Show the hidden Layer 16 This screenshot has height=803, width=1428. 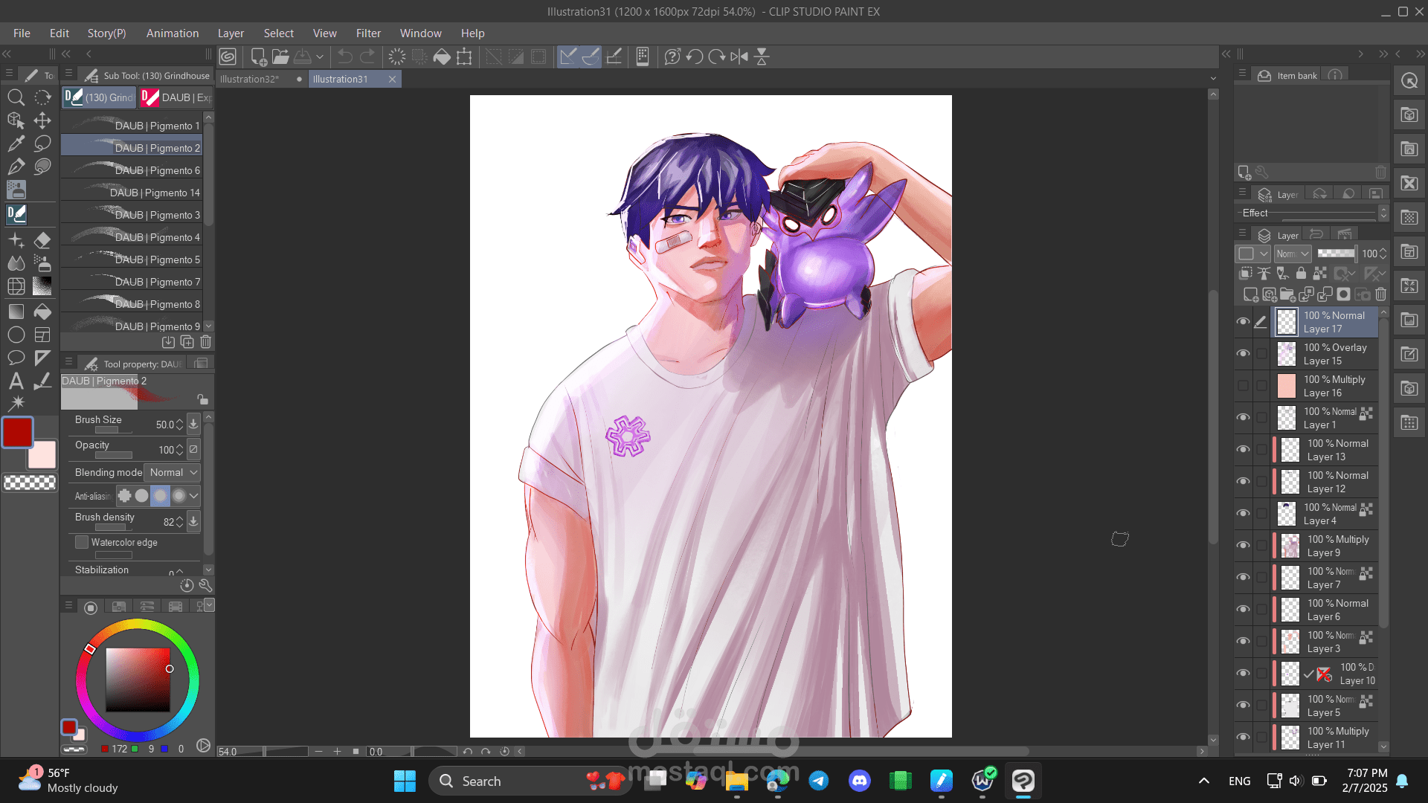1243,385
